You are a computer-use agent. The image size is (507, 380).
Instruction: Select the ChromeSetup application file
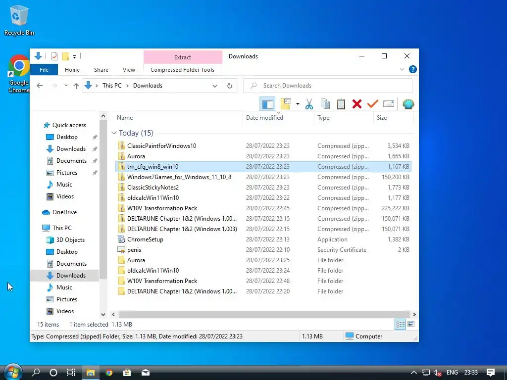pos(263,239)
